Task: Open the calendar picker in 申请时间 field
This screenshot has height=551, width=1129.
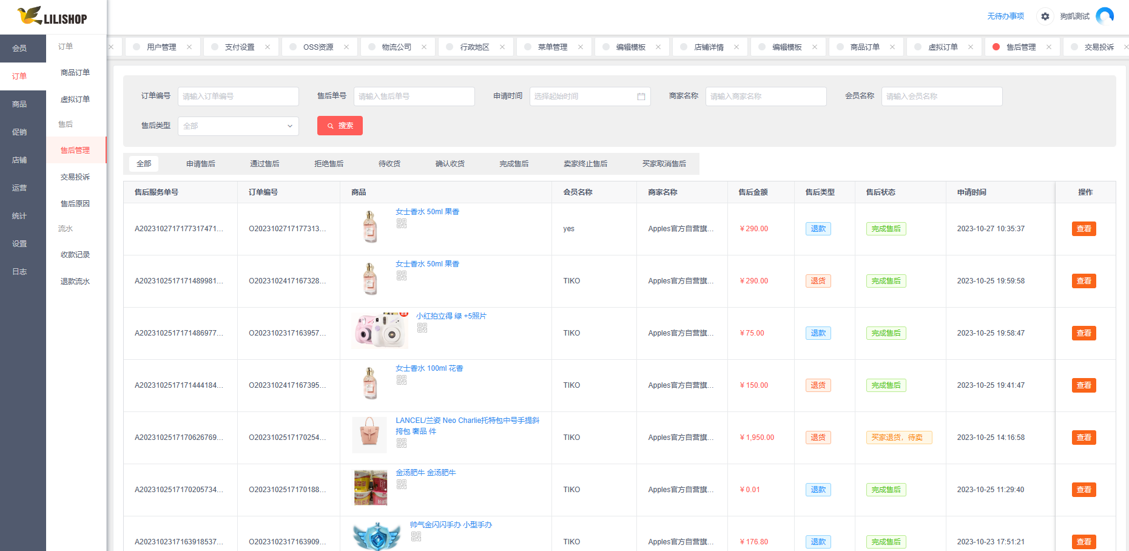Action: pos(641,96)
